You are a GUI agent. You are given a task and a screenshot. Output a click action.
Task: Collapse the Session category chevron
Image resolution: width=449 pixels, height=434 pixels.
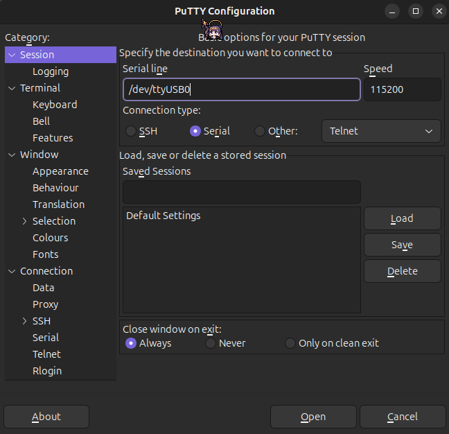12,55
